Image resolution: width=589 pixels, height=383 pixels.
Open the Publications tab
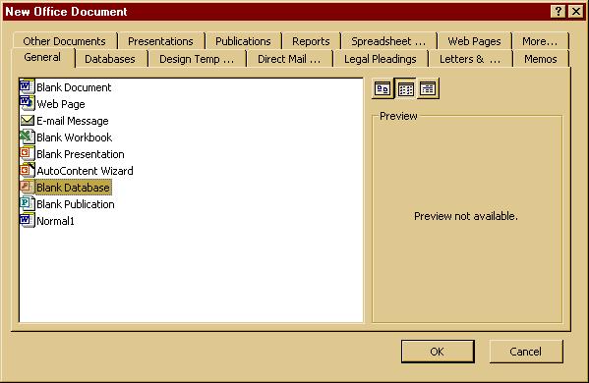point(243,41)
